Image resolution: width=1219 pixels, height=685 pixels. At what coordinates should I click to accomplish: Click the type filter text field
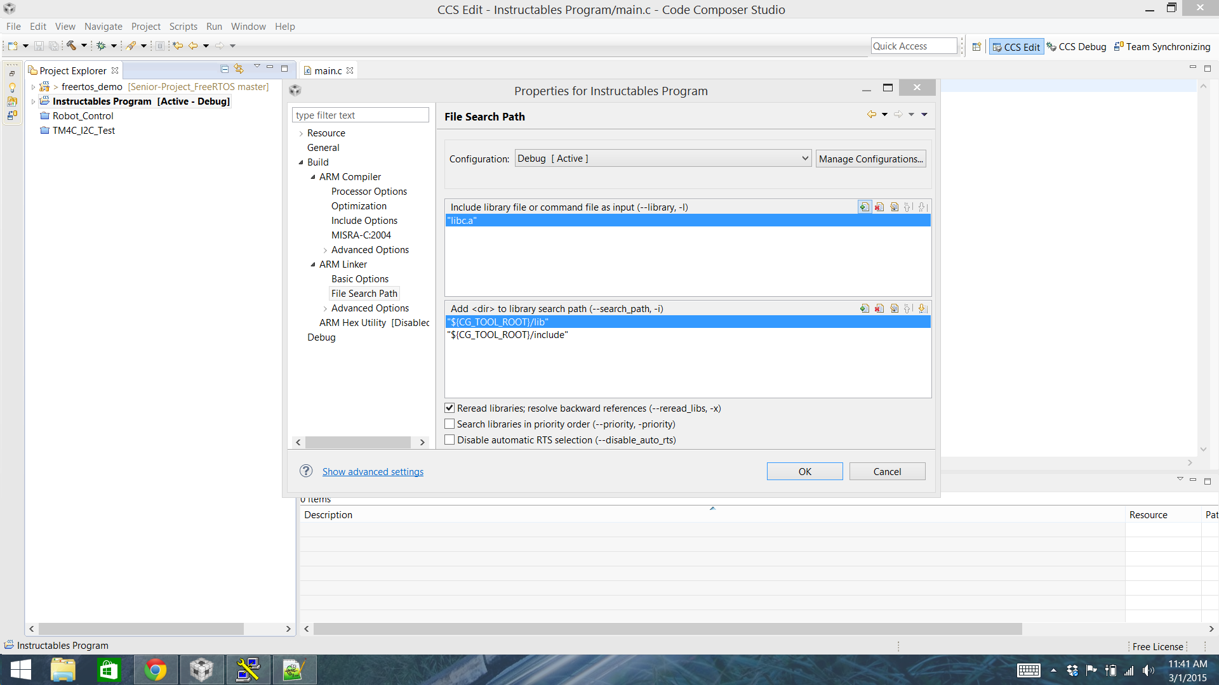point(361,115)
